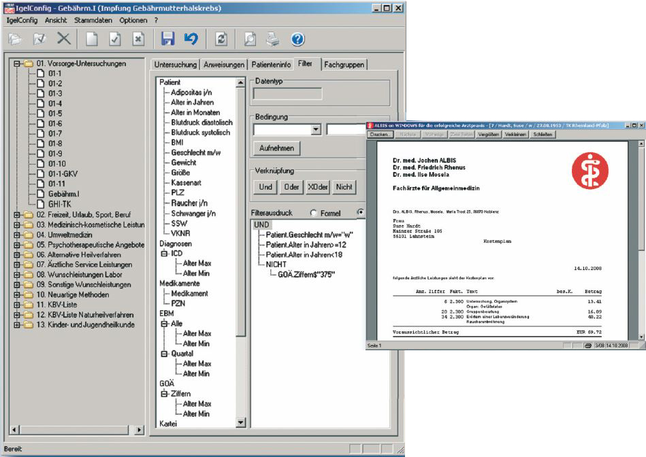Switch to the Fachgruppen tab
Viewport: 646px width, 457px height.
[344, 65]
